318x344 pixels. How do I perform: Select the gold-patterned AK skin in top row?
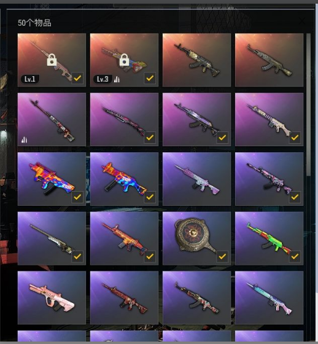pos(196,60)
